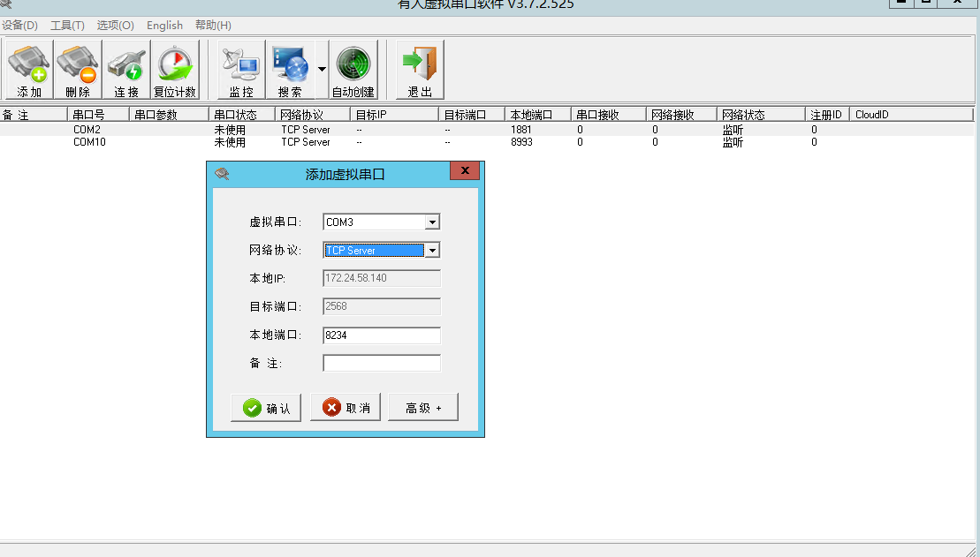The height and width of the screenshot is (557, 980).
Task: Click the empty 备注 input field
Action: coord(381,364)
